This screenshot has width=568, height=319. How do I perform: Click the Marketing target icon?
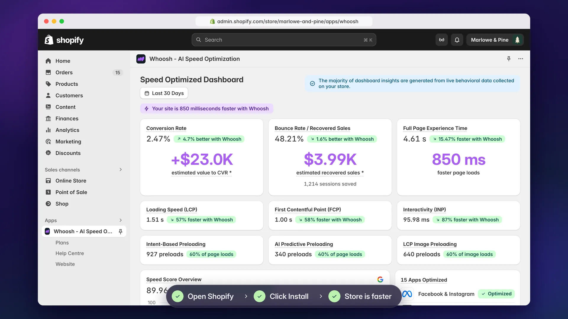coord(48,141)
